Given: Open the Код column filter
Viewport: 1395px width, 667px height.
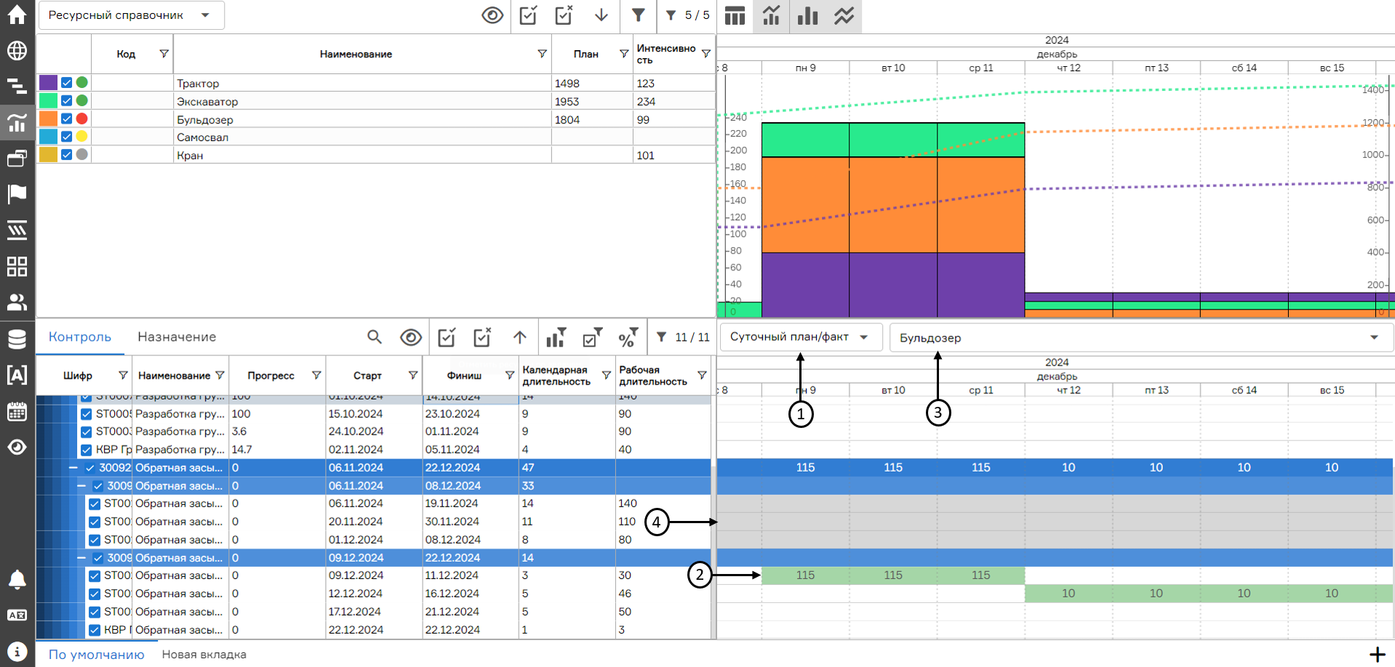Looking at the screenshot, I should coord(164,54).
